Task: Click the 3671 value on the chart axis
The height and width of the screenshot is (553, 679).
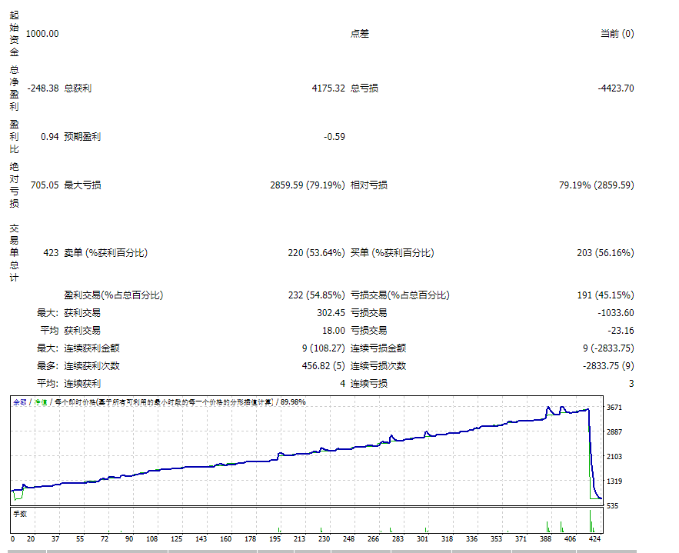Action: point(614,407)
